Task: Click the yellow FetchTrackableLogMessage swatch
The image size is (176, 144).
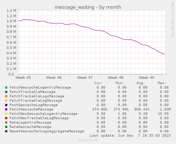Action: click(6, 101)
